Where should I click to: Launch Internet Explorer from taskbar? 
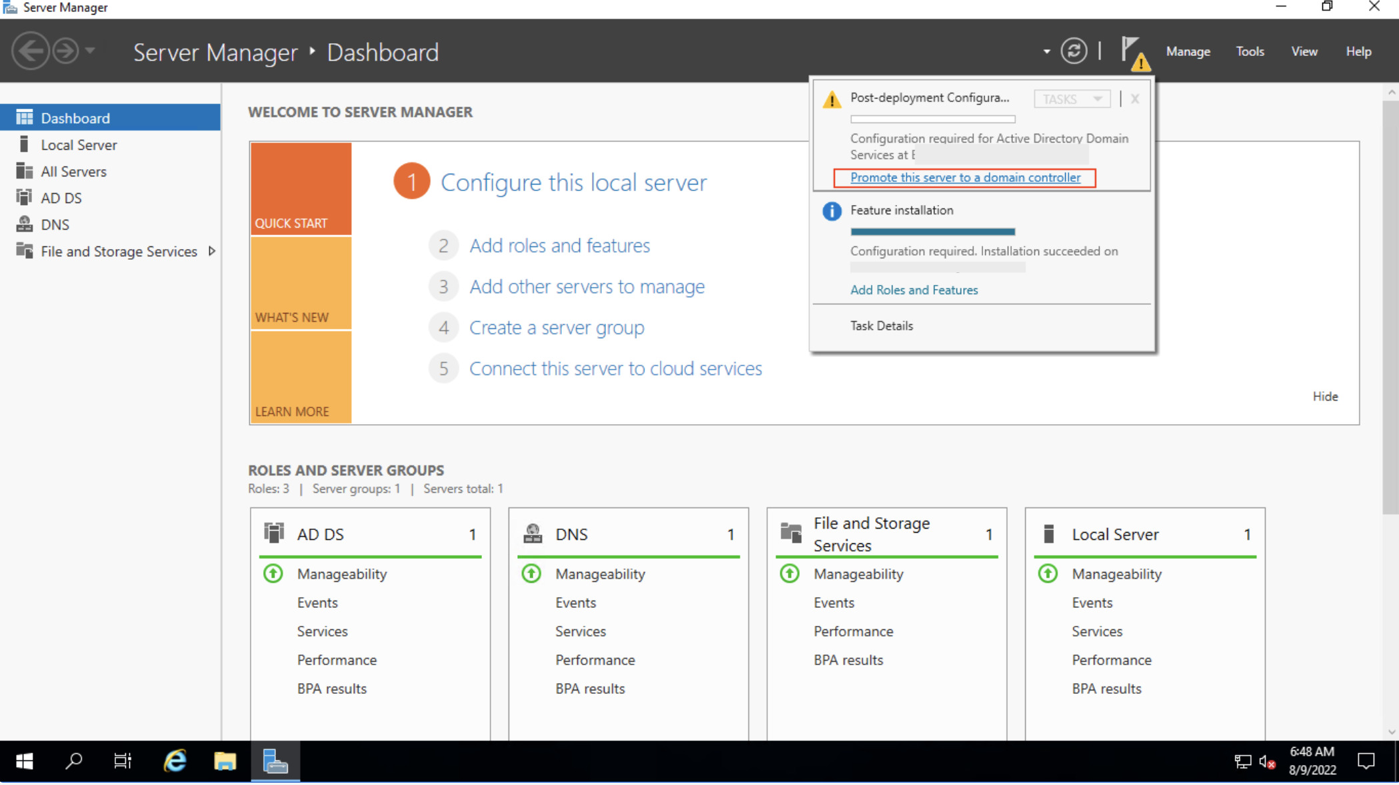(x=175, y=761)
